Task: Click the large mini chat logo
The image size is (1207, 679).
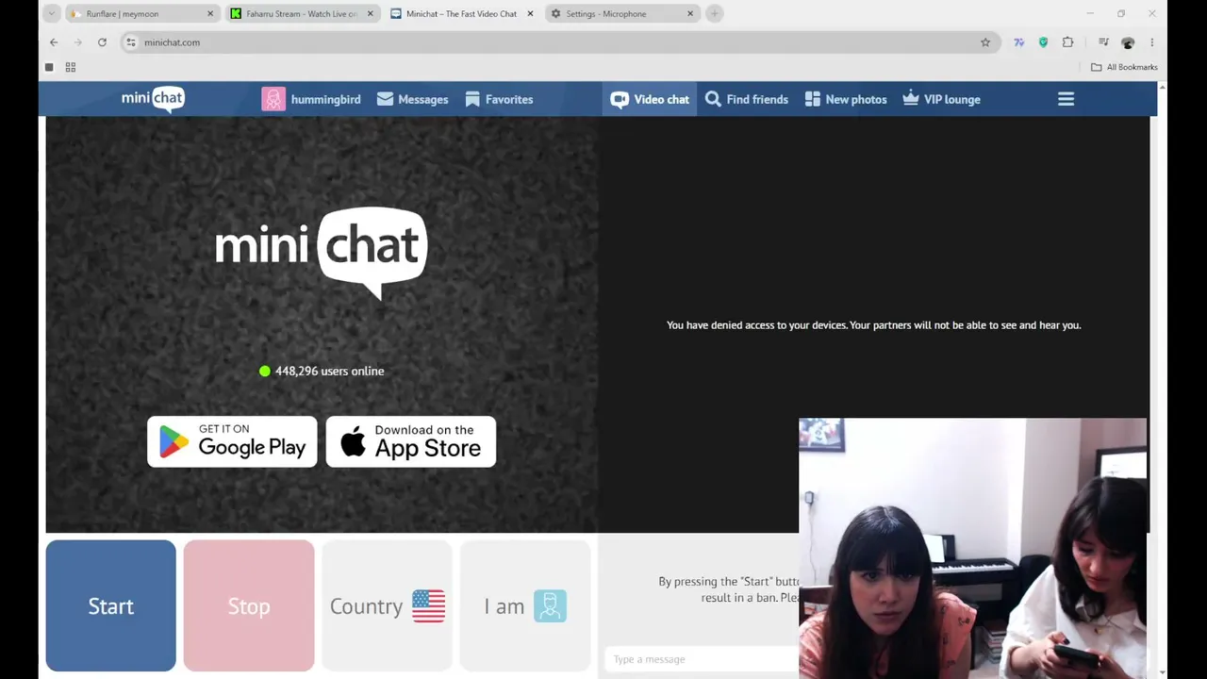Action: tap(322, 252)
